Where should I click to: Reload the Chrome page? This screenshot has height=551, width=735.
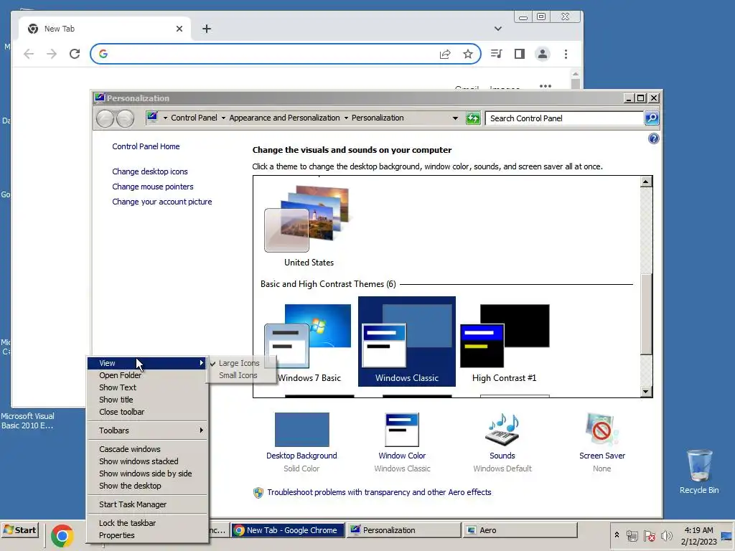tap(75, 54)
